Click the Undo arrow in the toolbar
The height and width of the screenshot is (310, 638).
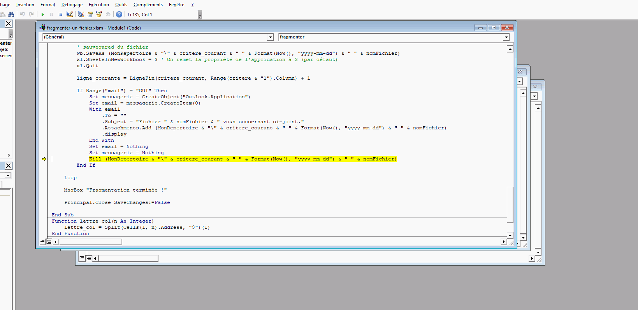(x=23, y=14)
